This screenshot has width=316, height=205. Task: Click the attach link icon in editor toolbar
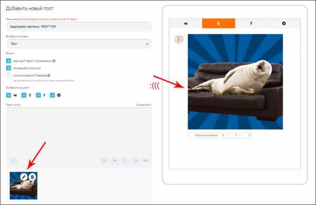coord(136,161)
